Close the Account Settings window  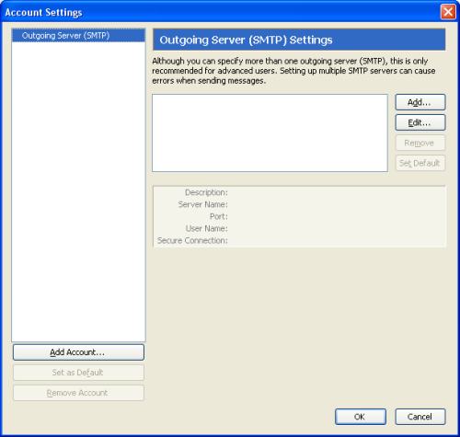pyautogui.click(x=448, y=12)
